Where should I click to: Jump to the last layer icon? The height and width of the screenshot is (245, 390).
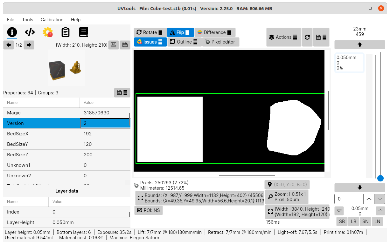[x=380, y=211]
